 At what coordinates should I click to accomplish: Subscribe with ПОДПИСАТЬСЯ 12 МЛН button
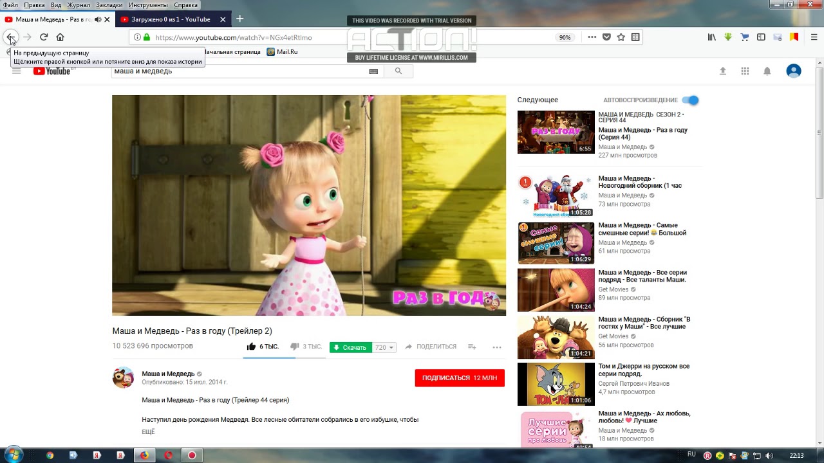click(x=460, y=378)
